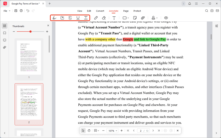This screenshot has width=221, height=138.
Task: Pick the Eraser tool
Action: pos(104,18)
